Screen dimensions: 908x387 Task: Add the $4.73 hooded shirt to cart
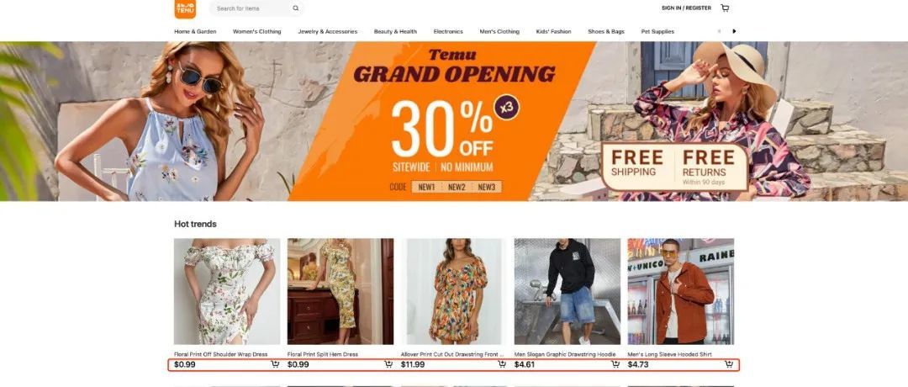pyautogui.click(x=728, y=364)
